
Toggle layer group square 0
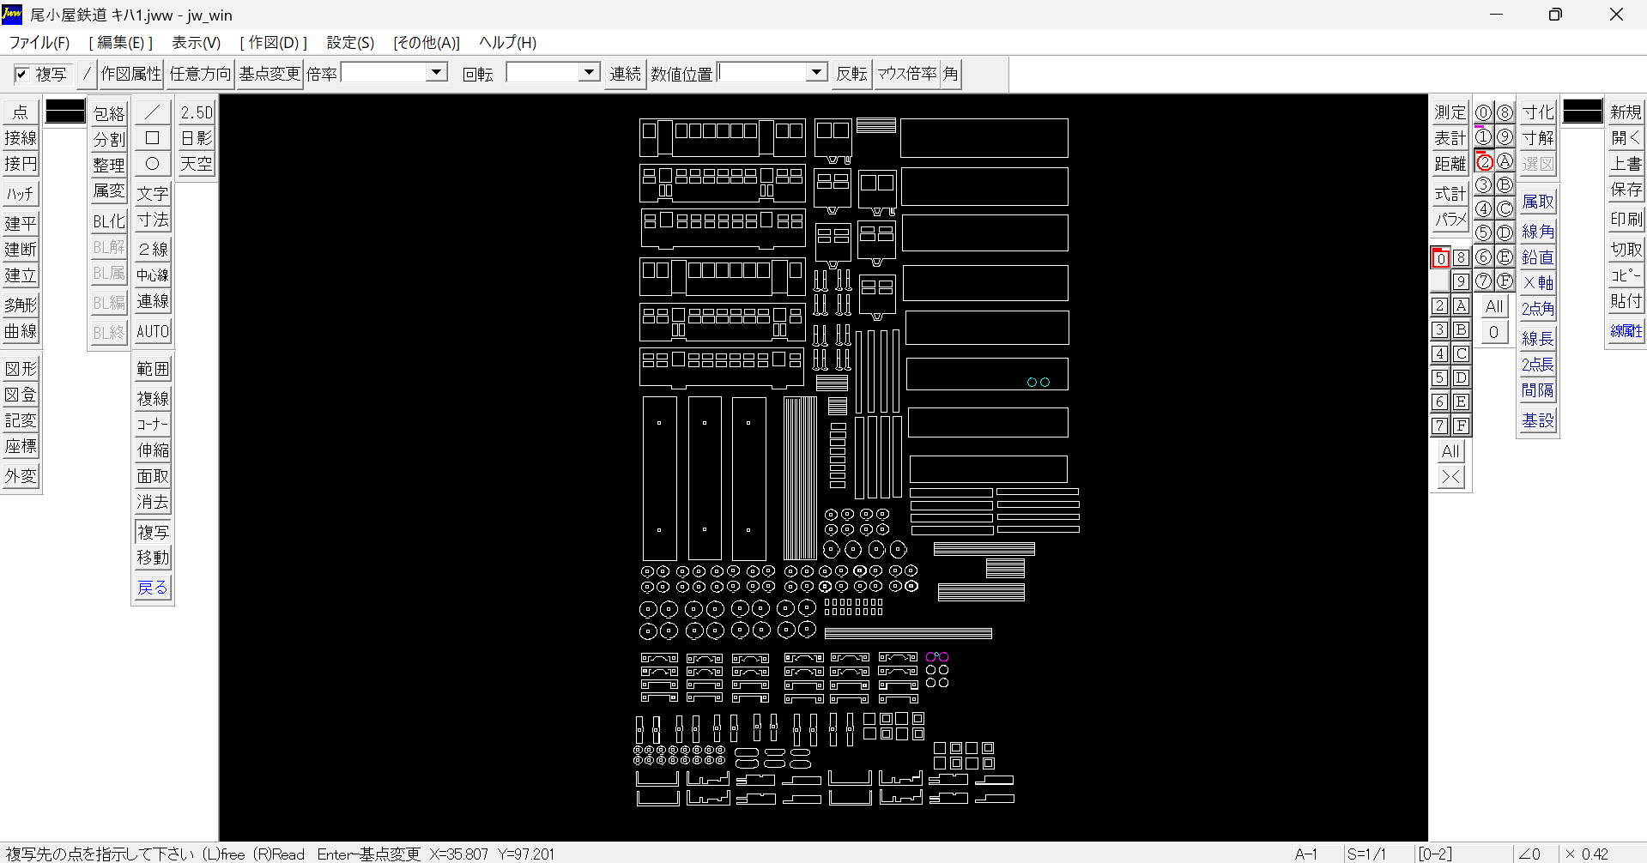1440,258
